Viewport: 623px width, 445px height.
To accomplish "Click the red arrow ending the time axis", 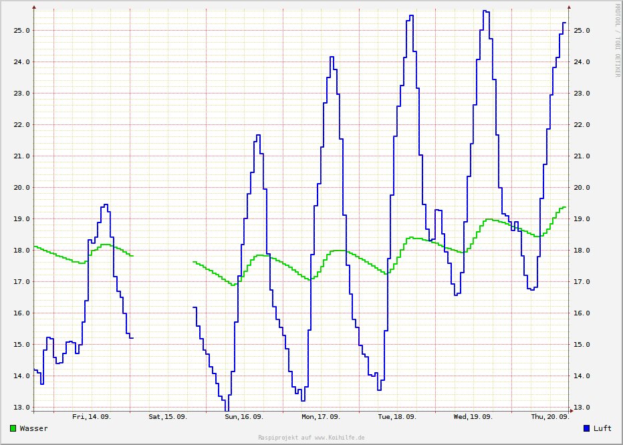I will pos(572,410).
